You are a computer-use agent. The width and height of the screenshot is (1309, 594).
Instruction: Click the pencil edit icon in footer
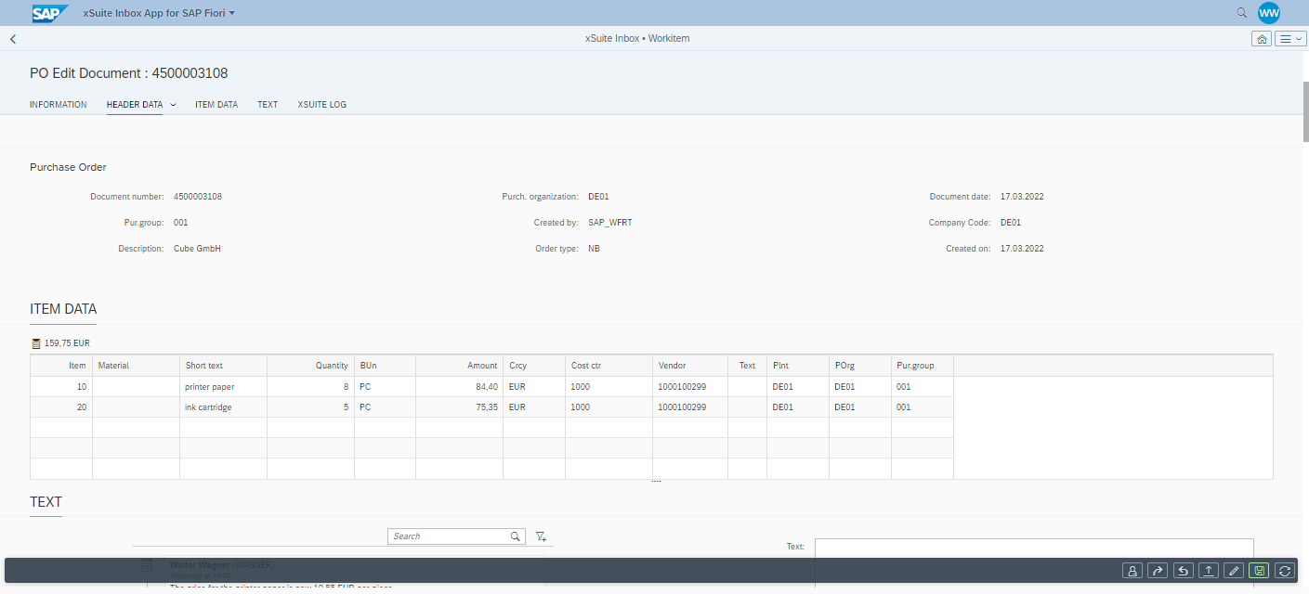1234,571
